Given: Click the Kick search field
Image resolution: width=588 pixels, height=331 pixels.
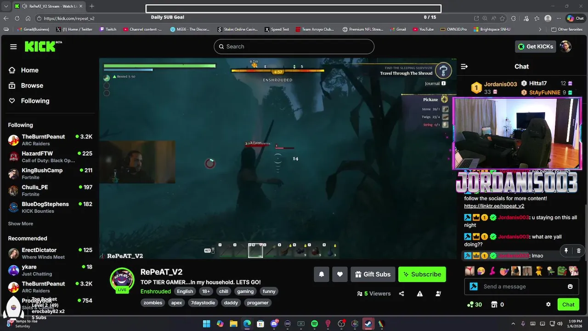Looking at the screenshot, I should tap(294, 46).
